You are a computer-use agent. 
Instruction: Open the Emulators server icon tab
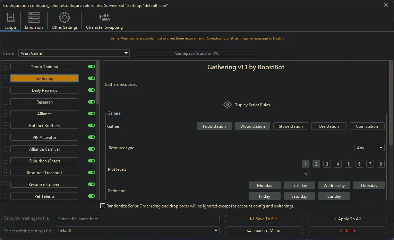coord(34,17)
